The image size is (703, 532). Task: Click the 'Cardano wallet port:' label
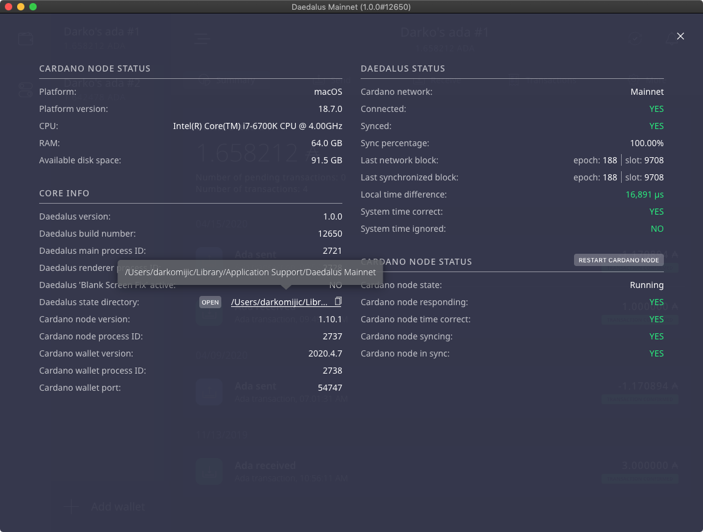[x=80, y=388]
